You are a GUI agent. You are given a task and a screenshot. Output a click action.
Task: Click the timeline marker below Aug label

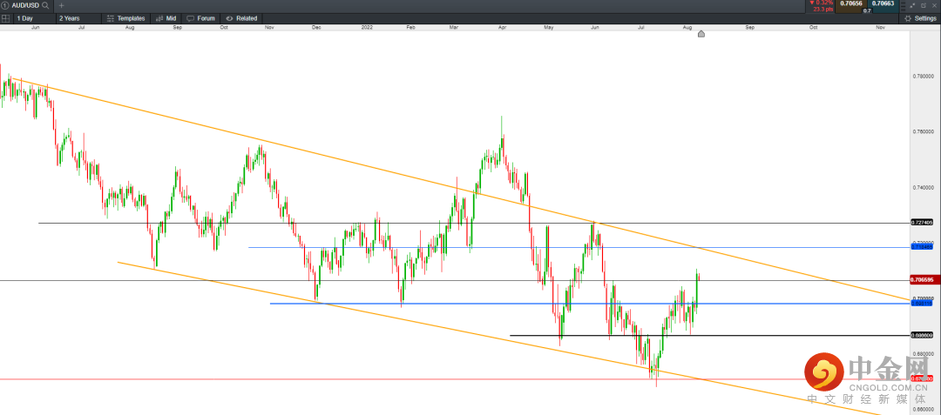(701, 34)
